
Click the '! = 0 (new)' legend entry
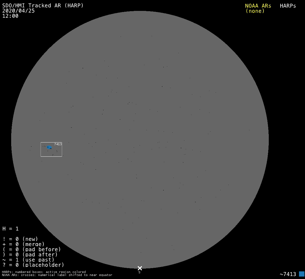click(x=20, y=239)
